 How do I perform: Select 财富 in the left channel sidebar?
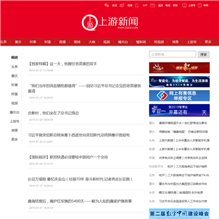tap(15, 94)
